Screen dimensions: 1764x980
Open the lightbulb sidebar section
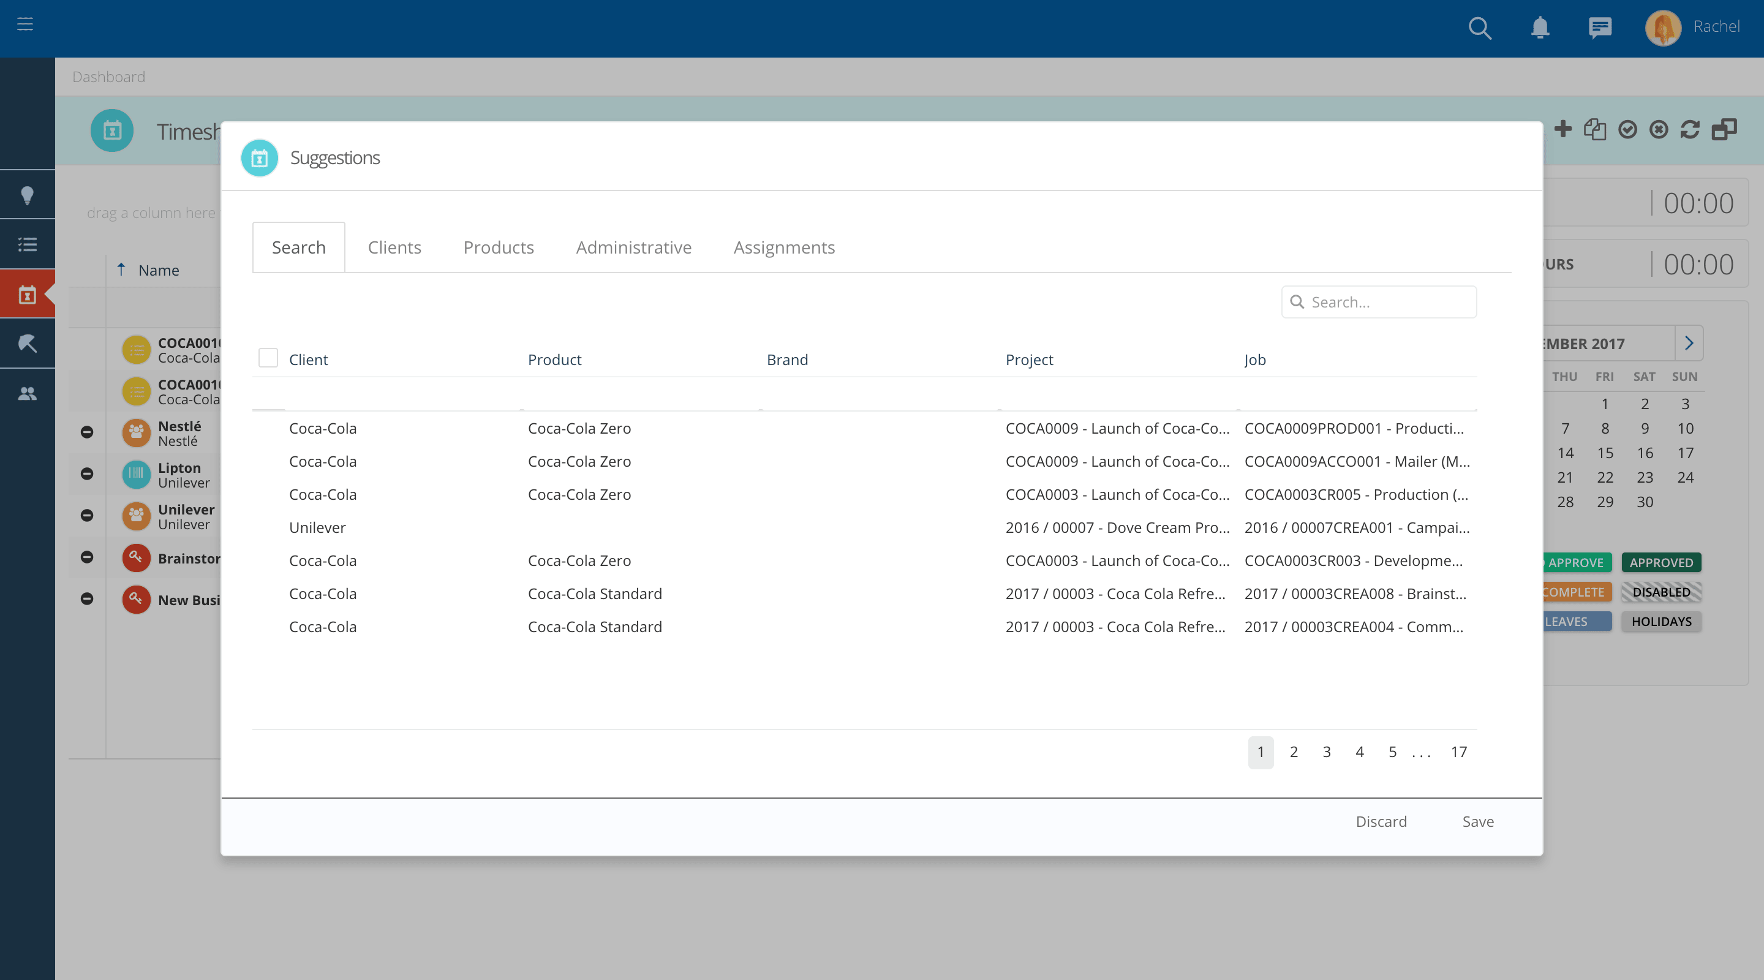pyautogui.click(x=28, y=195)
